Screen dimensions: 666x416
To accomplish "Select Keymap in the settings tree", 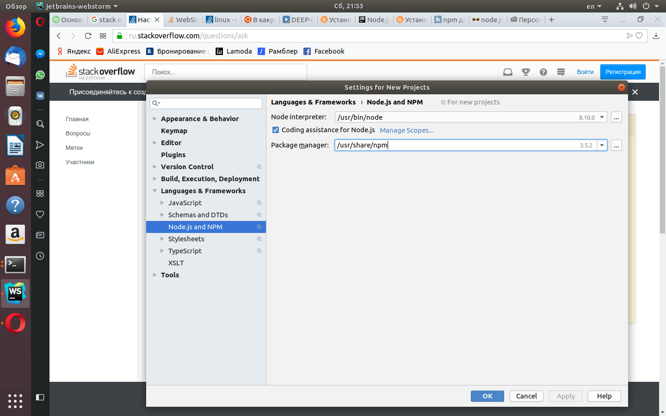I will point(174,131).
